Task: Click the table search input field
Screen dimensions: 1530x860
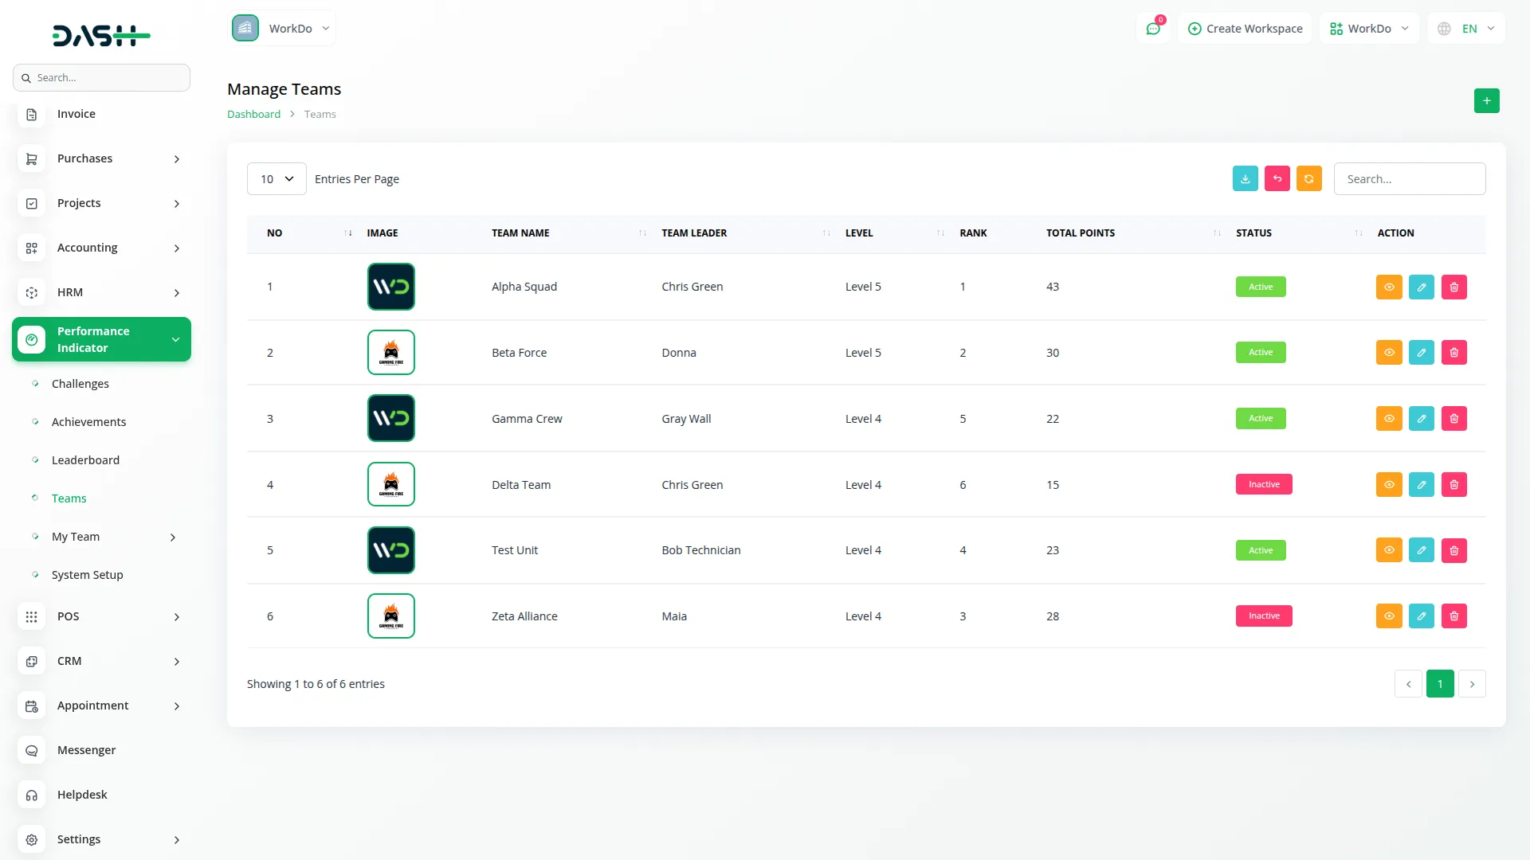Action: (1409, 179)
